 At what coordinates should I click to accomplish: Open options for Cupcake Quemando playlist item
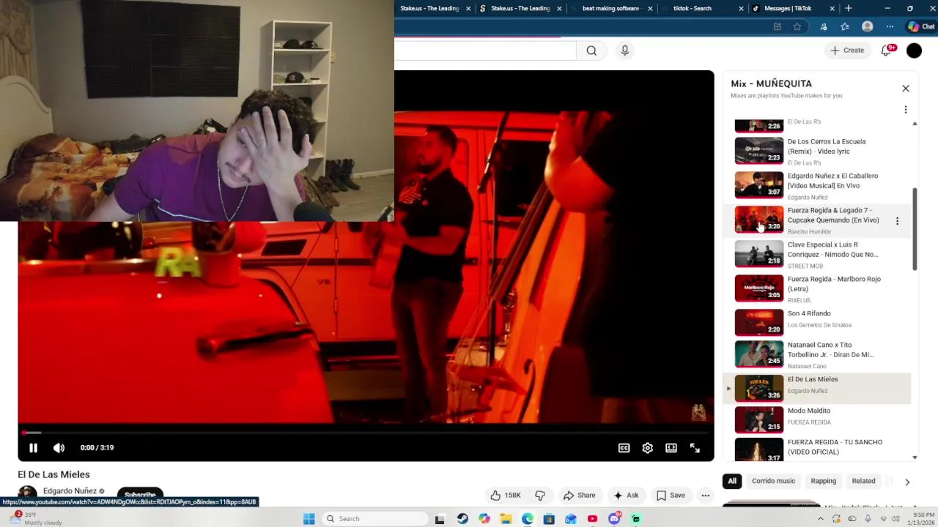pyautogui.click(x=897, y=221)
